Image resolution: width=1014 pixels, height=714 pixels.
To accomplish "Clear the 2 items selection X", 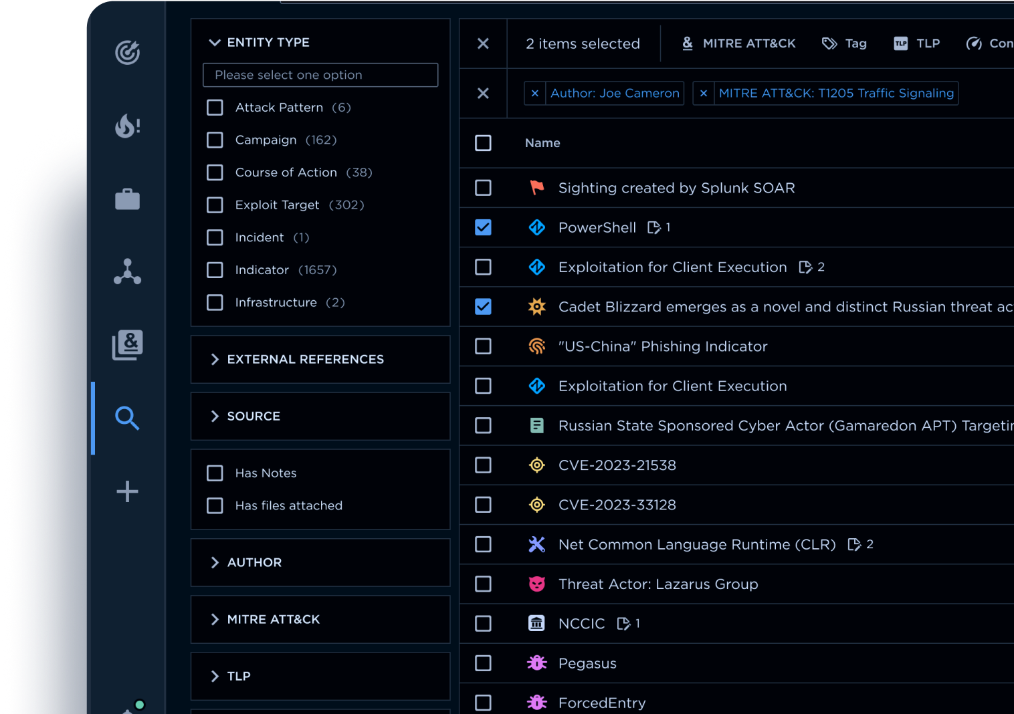I will click(x=483, y=43).
